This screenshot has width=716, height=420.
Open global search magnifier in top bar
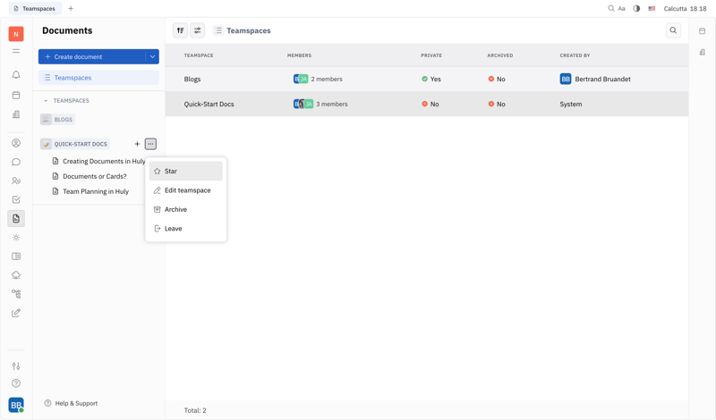611,9
